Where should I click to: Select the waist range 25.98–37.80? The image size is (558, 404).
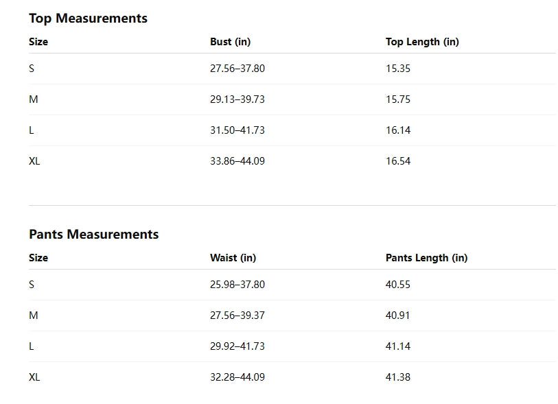pyautogui.click(x=237, y=285)
